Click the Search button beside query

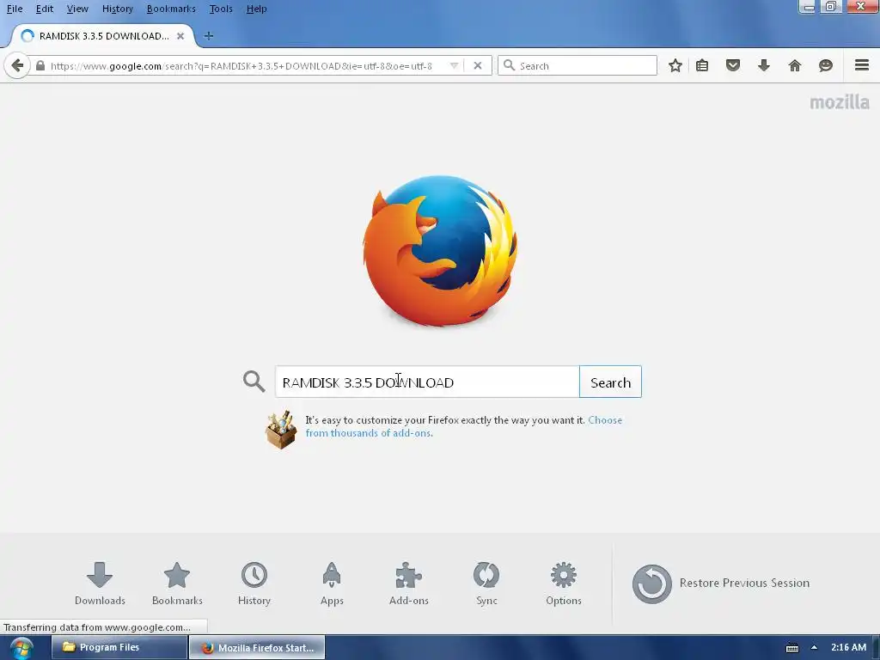coord(610,382)
